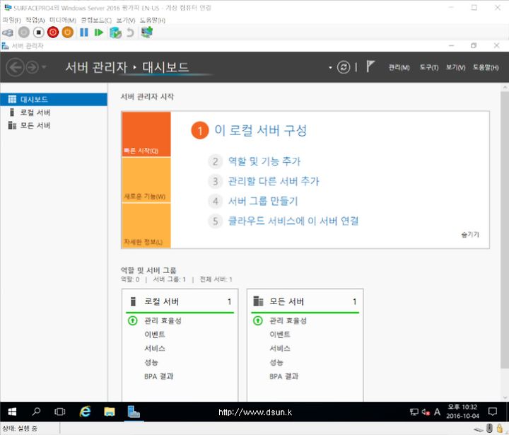The image size is (509, 435).
Task: Click 관리 효율성 in the 로컬 서버 tile
Action: [x=163, y=321]
